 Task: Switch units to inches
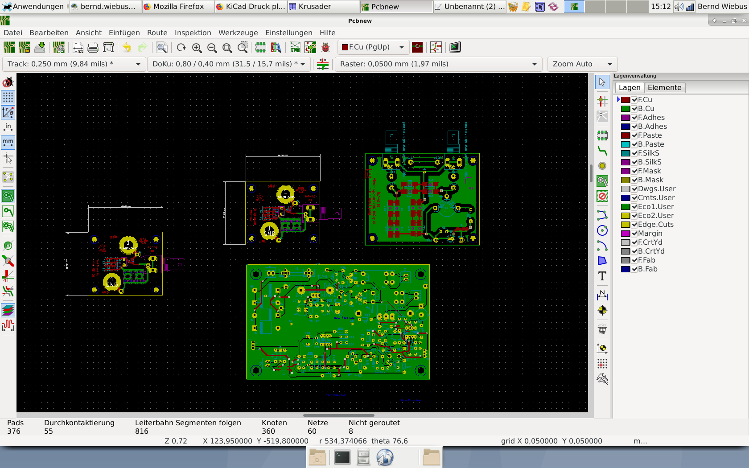click(8, 127)
